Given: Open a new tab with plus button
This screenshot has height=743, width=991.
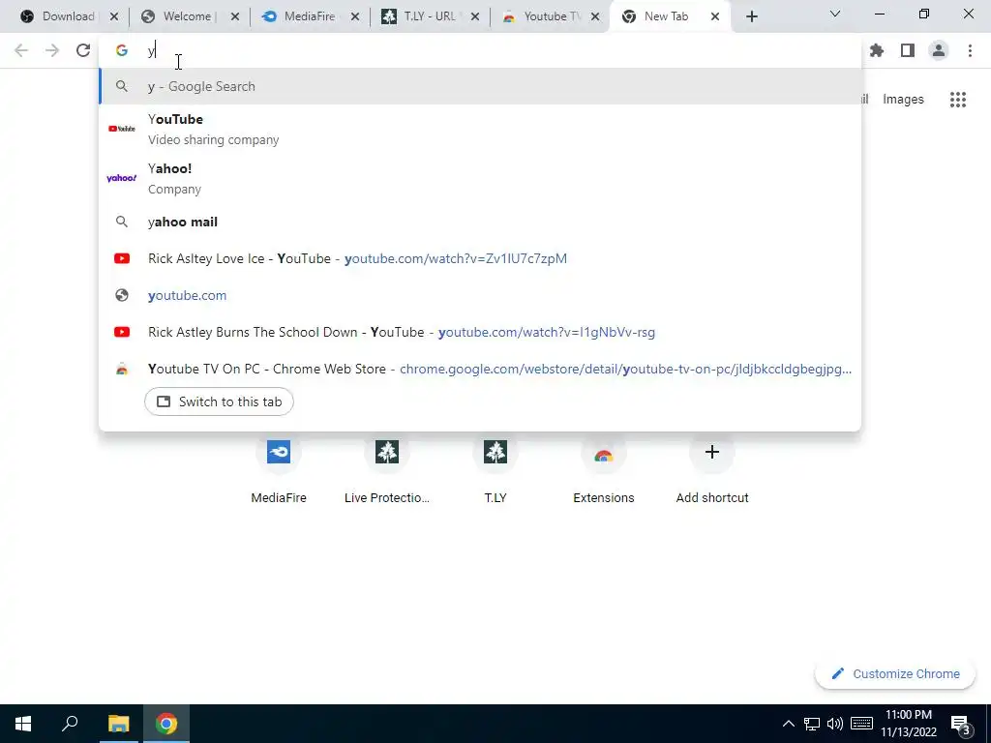Looking at the screenshot, I should pyautogui.click(x=751, y=16).
